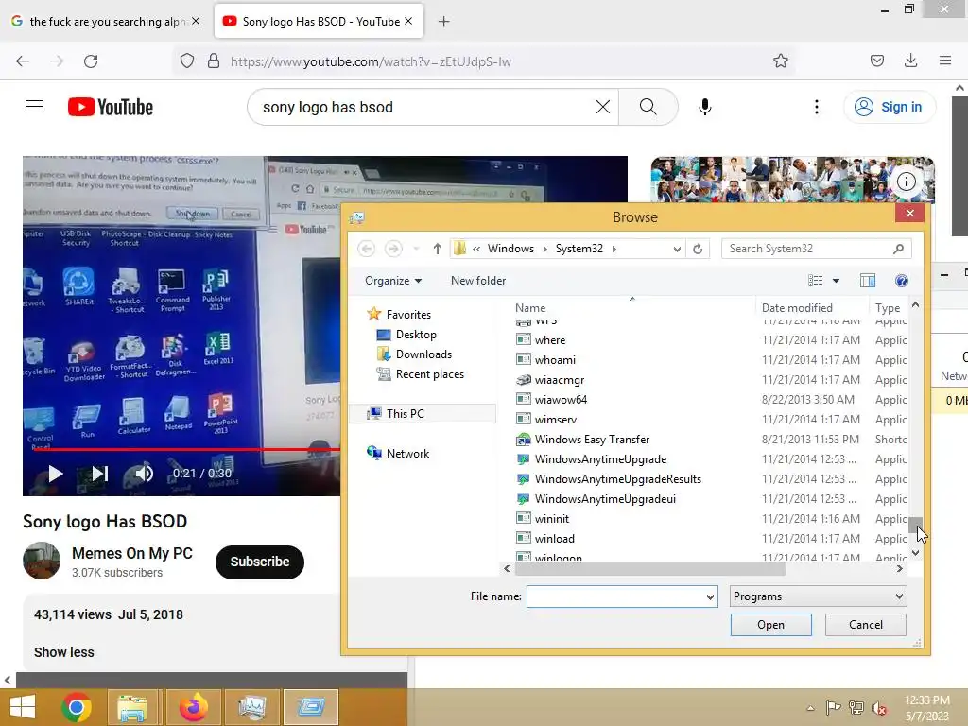Select the wiaacmgr file

pos(560,380)
